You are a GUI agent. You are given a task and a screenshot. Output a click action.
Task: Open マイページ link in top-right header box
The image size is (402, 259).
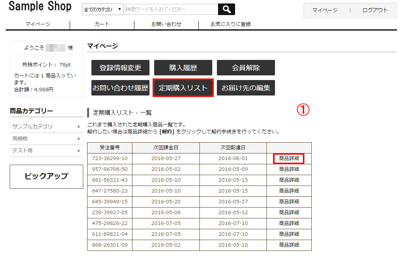click(325, 10)
